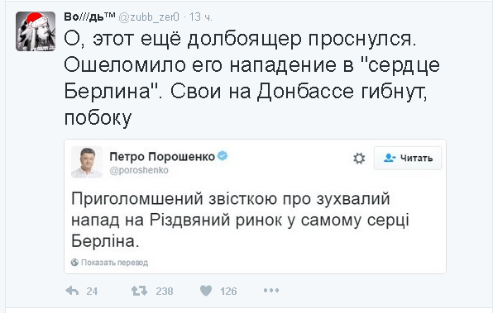Click the reply arrow icon
This screenshot has height=313, width=493.
[x=72, y=291]
